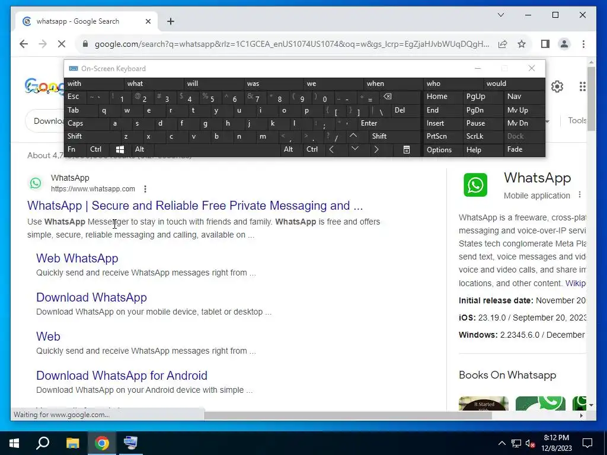Open the On-Screen Keyboard taskbar icon
This screenshot has width=607, height=455.
pyautogui.click(x=130, y=443)
